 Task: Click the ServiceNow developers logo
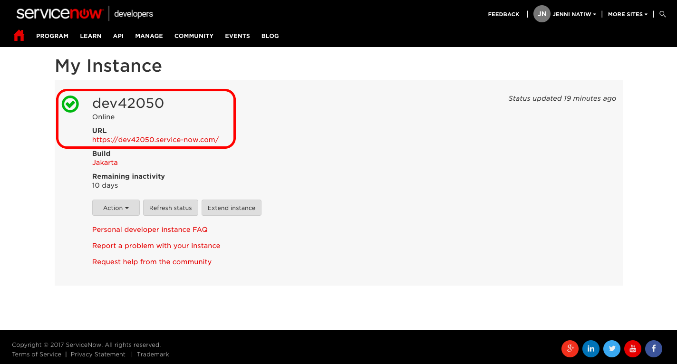click(85, 13)
